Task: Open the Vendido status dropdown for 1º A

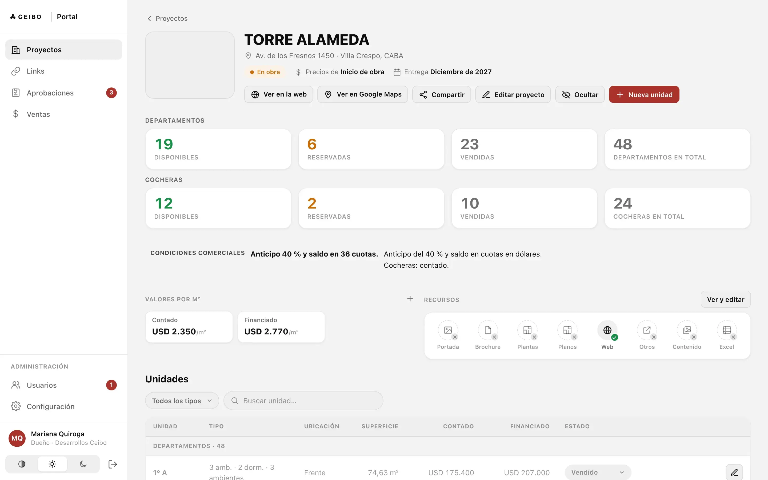Action: tap(598, 472)
